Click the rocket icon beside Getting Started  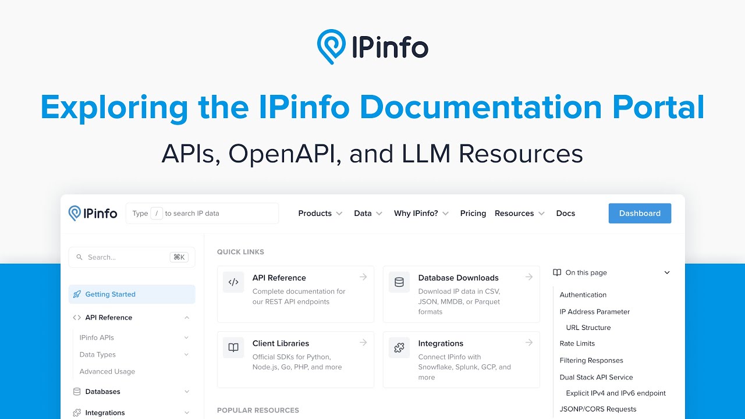coord(77,294)
